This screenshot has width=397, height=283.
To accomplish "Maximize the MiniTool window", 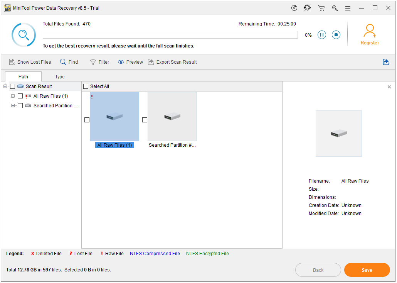I will 375,8.
